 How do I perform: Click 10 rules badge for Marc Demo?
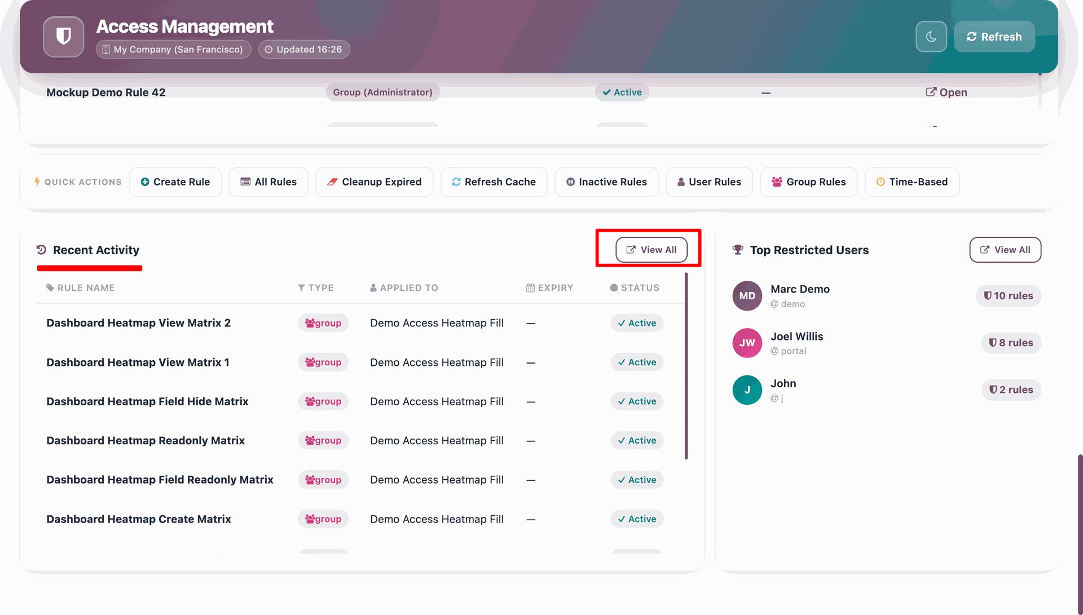(1009, 296)
